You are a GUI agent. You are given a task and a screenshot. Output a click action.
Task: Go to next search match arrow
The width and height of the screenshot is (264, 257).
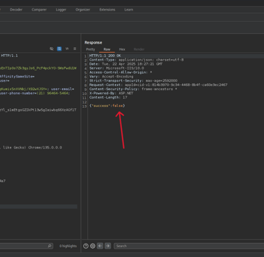(x=108, y=246)
